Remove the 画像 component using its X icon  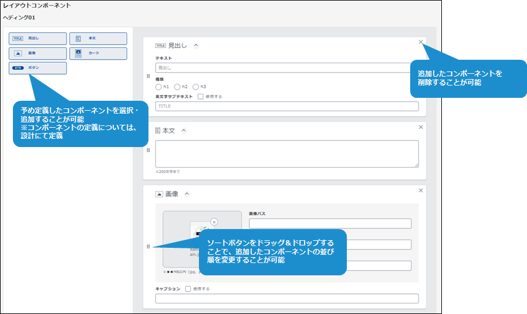point(421,190)
